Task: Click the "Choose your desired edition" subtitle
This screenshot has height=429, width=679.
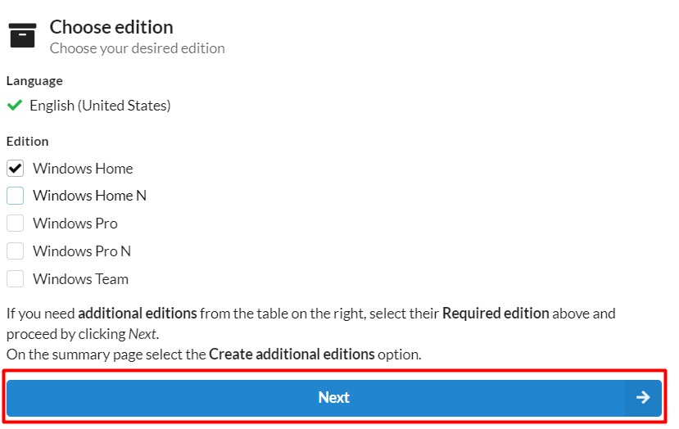Action: (x=137, y=48)
